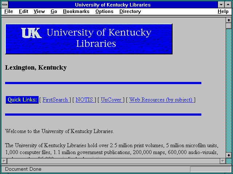
Task: Click the vertical scrollbar track below the thumb
Action: (x=229, y=91)
